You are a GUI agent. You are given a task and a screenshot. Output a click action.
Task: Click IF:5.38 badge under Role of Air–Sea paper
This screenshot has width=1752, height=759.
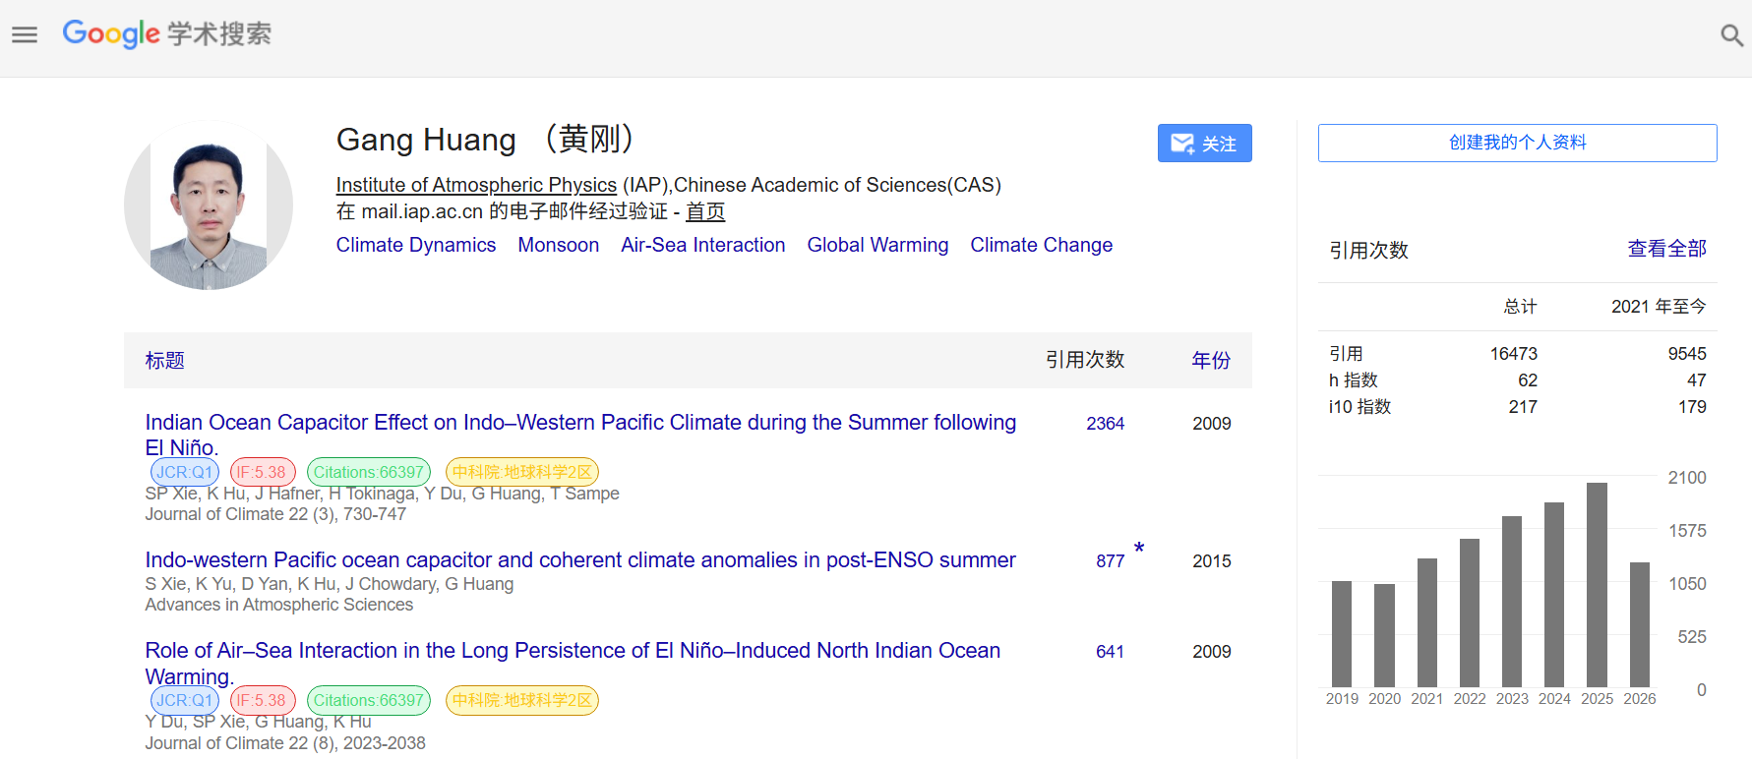click(x=263, y=700)
